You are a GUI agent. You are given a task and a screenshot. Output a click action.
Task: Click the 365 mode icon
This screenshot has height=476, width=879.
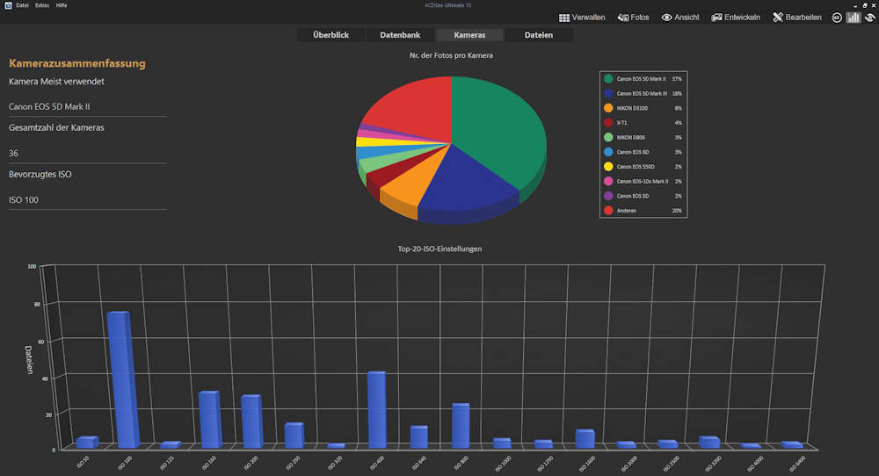tap(837, 18)
